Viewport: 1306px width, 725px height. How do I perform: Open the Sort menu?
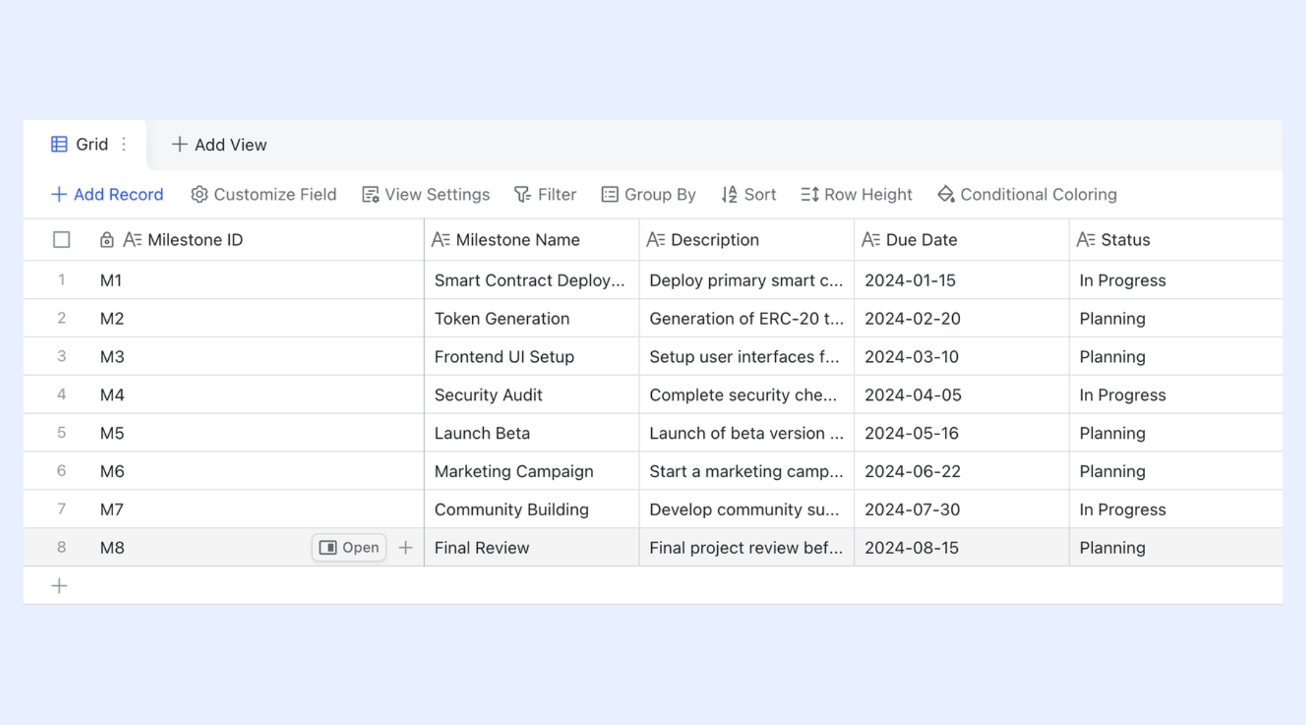tap(749, 195)
